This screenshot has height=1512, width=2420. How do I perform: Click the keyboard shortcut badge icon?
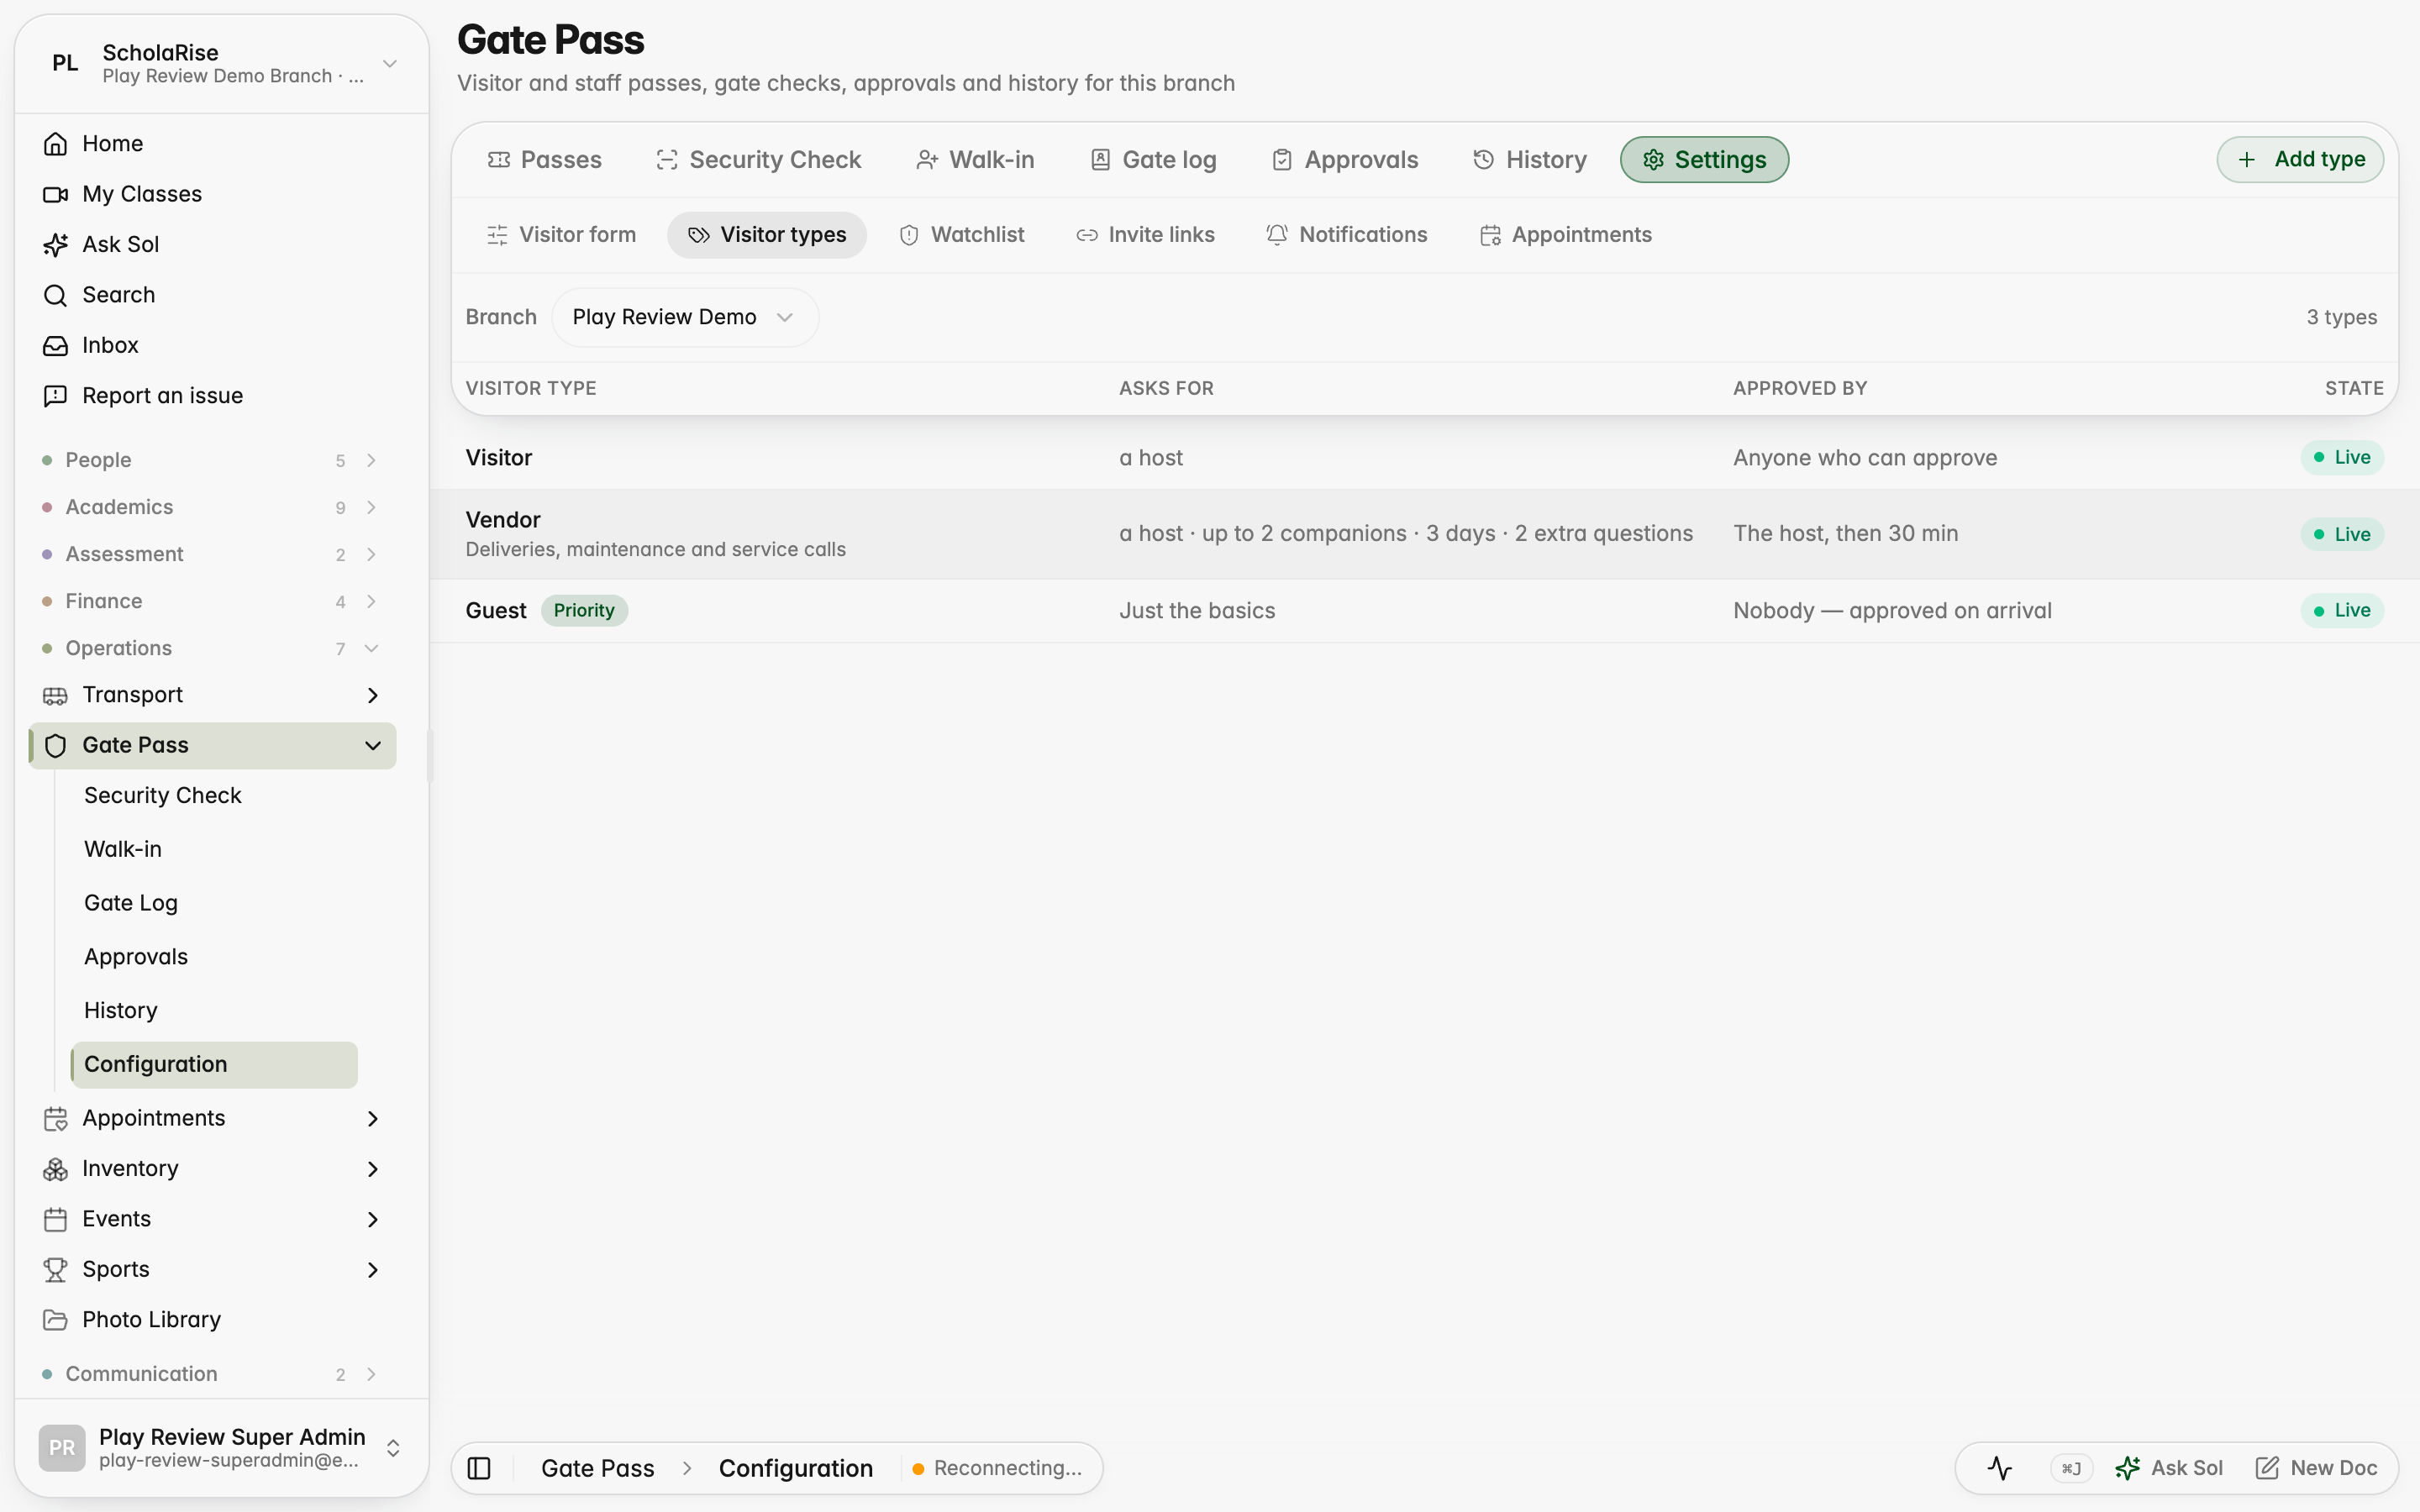2071,1468
